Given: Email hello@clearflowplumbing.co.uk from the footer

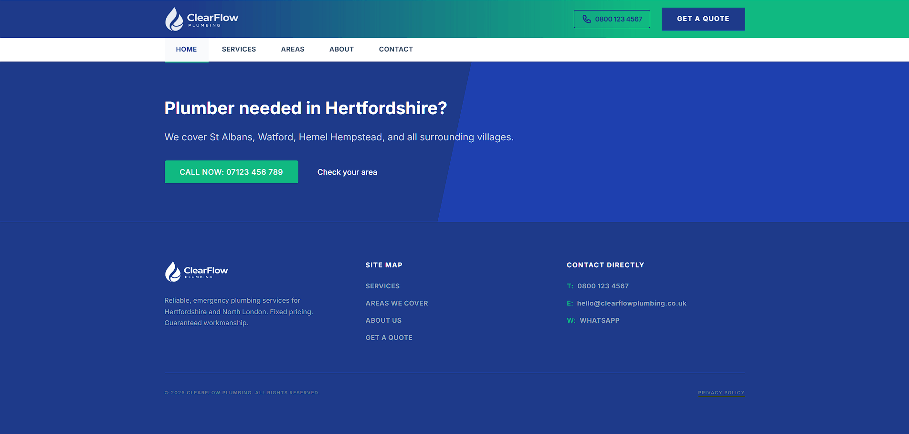Looking at the screenshot, I should pyautogui.click(x=631, y=303).
